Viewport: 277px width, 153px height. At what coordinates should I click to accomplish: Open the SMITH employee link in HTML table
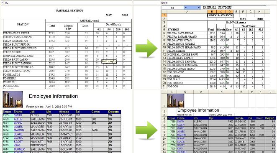pos(18,115)
